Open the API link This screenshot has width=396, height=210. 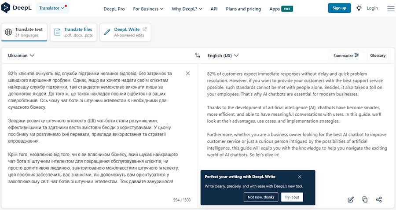(x=214, y=9)
